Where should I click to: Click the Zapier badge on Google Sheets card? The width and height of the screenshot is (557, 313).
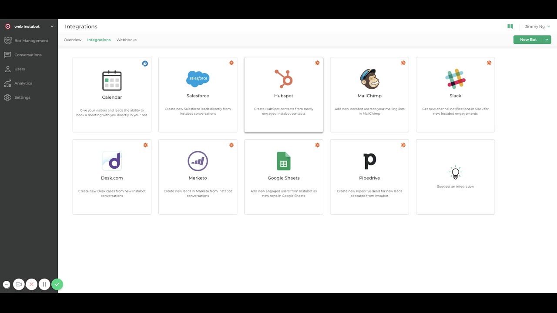click(x=317, y=145)
